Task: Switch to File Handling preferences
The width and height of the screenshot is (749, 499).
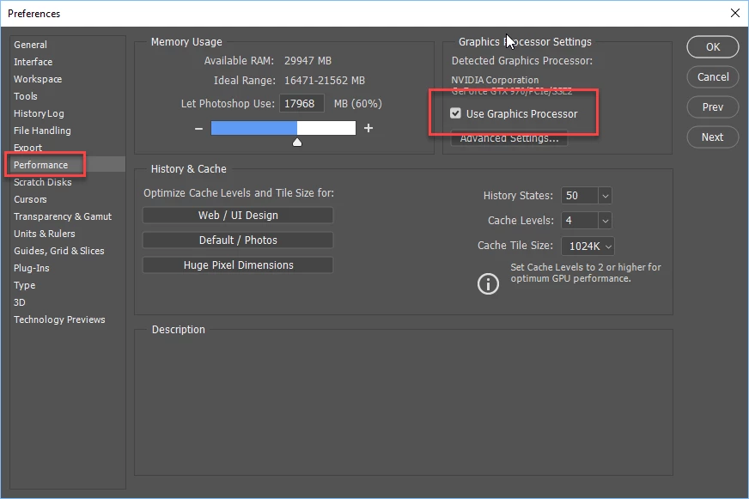Action: coord(42,131)
